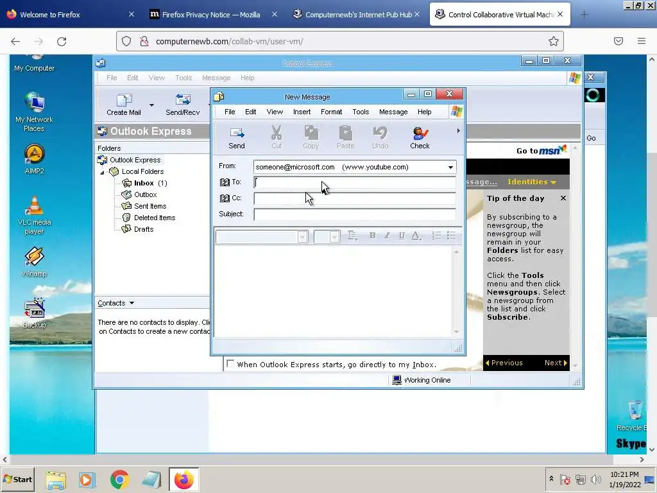Image resolution: width=657 pixels, height=493 pixels.
Task: Click the Cut icon in New Message toolbar
Action: (277, 138)
